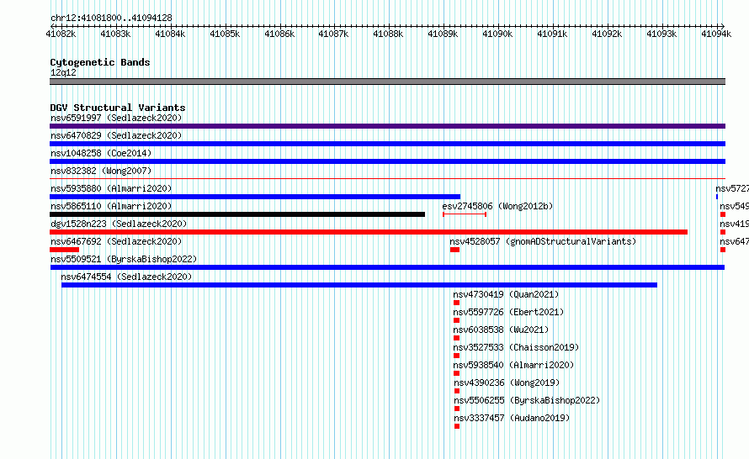Open nsv6038538 (Wu2021) variant label
749x459 pixels.
(x=501, y=330)
